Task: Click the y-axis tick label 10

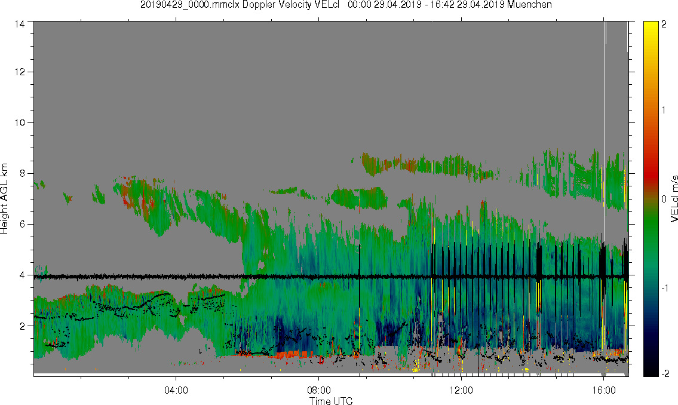Action: coord(20,122)
